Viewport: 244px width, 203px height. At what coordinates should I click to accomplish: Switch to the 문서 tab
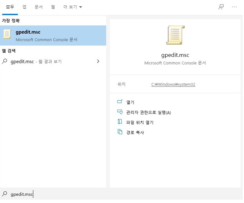[x=39, y=7]
